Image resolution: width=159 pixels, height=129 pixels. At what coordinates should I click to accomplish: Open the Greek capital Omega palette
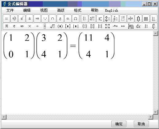pos(76,19)
